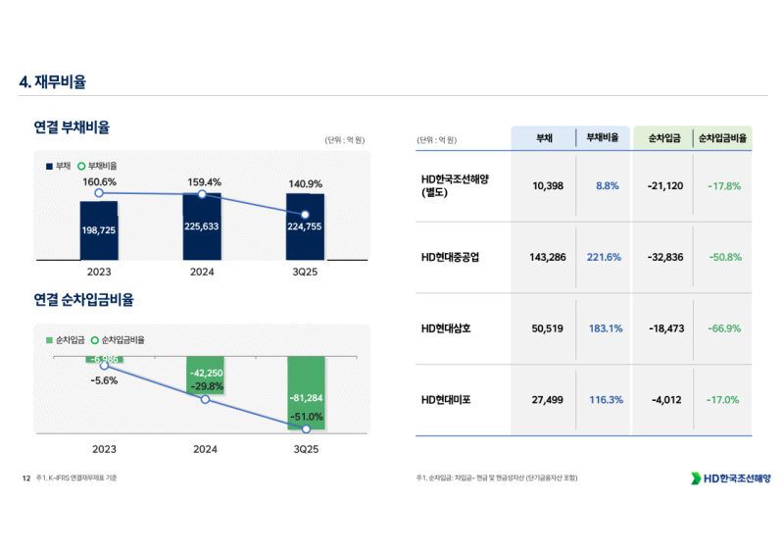Select the HD현대중공업 row label
Screen dimensions: 784x553
[x=451, y=257]
